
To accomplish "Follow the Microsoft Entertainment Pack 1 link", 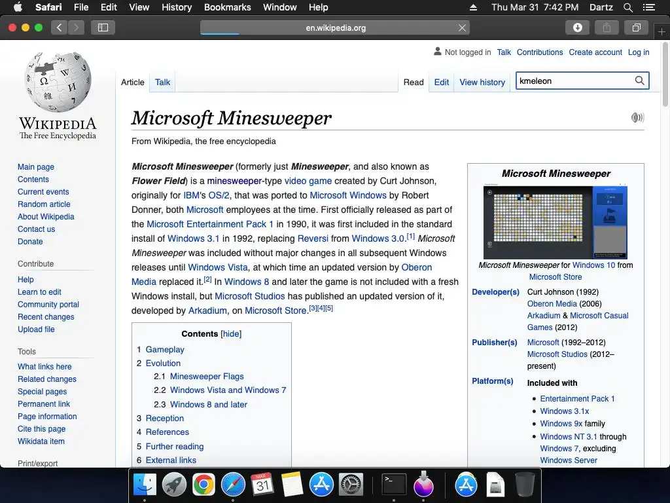I will [x=210, y=224].
